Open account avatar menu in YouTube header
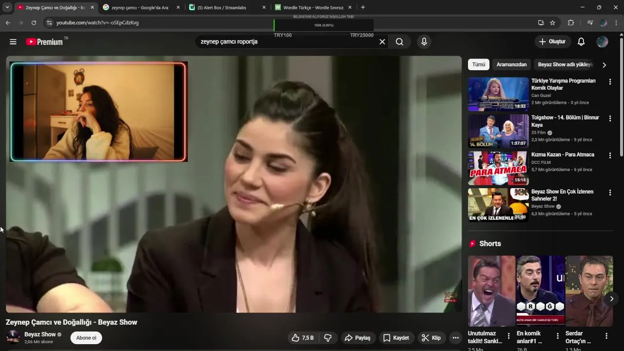This screenshot has width=624, height=351. 603,42
